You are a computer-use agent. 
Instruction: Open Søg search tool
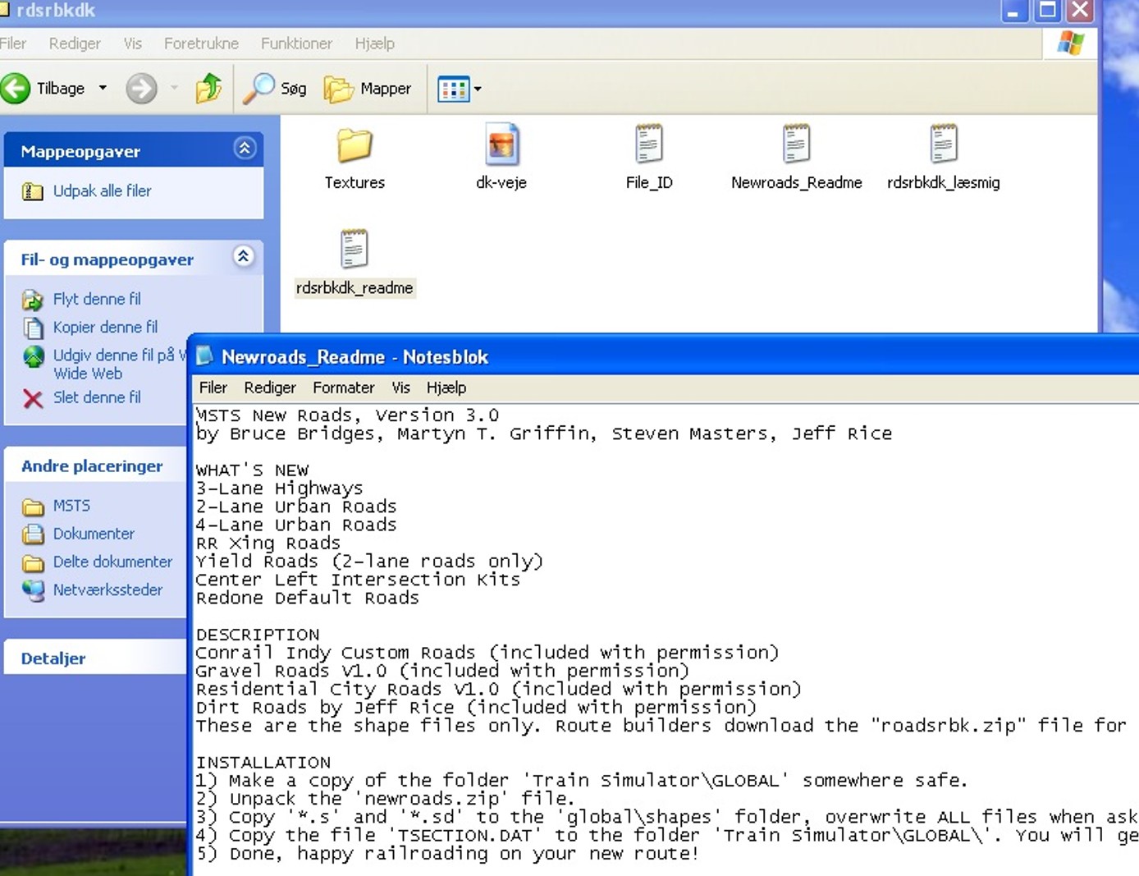point(275,88)
